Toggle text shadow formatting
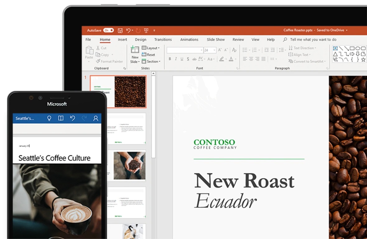This screenshot has height=239, width=367. click(188, 59)
